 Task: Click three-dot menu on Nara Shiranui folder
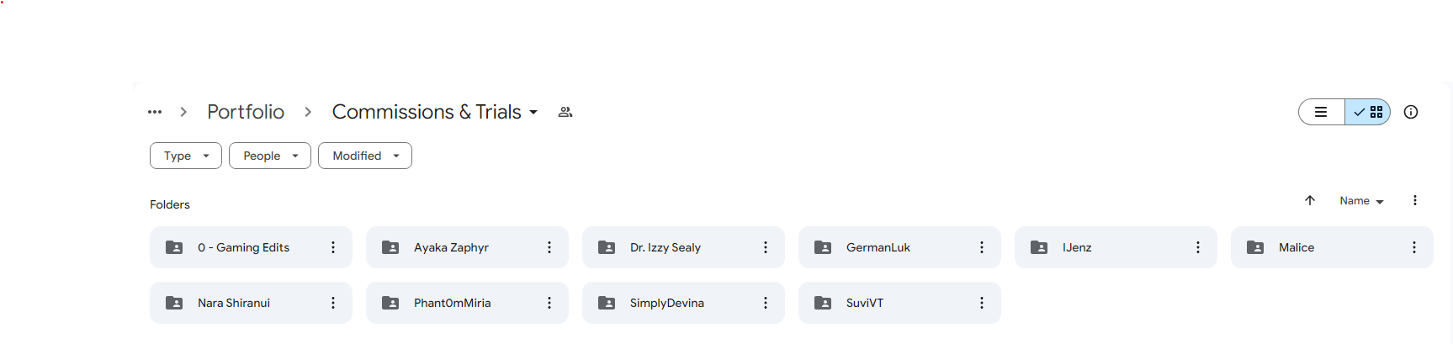(333, 303)
